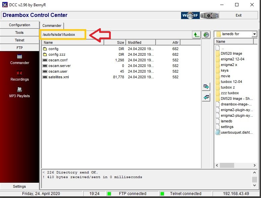
Task: Copy selected file to left pane
Action: click(x=206, y=97)
